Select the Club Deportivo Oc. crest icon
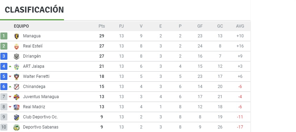This screenshot has width=296, height=132. click(17, 117)
